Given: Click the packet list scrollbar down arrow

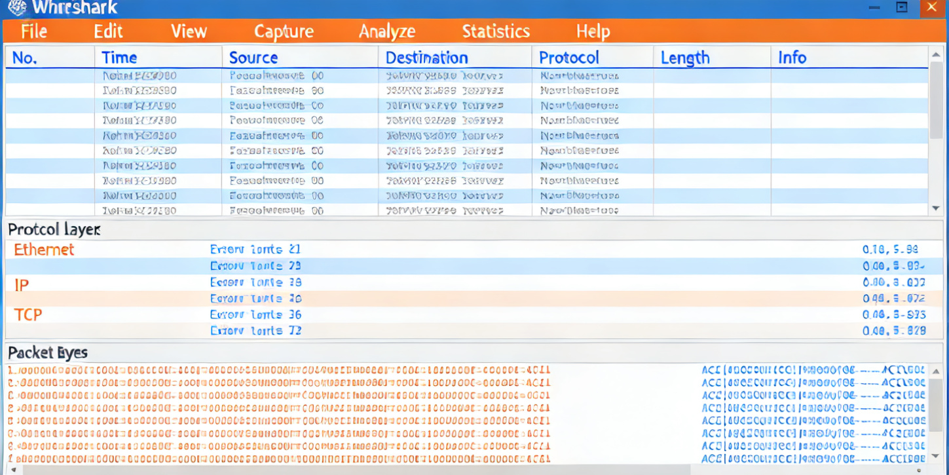Looking at the screenshot, I should (x=936, y=208).
